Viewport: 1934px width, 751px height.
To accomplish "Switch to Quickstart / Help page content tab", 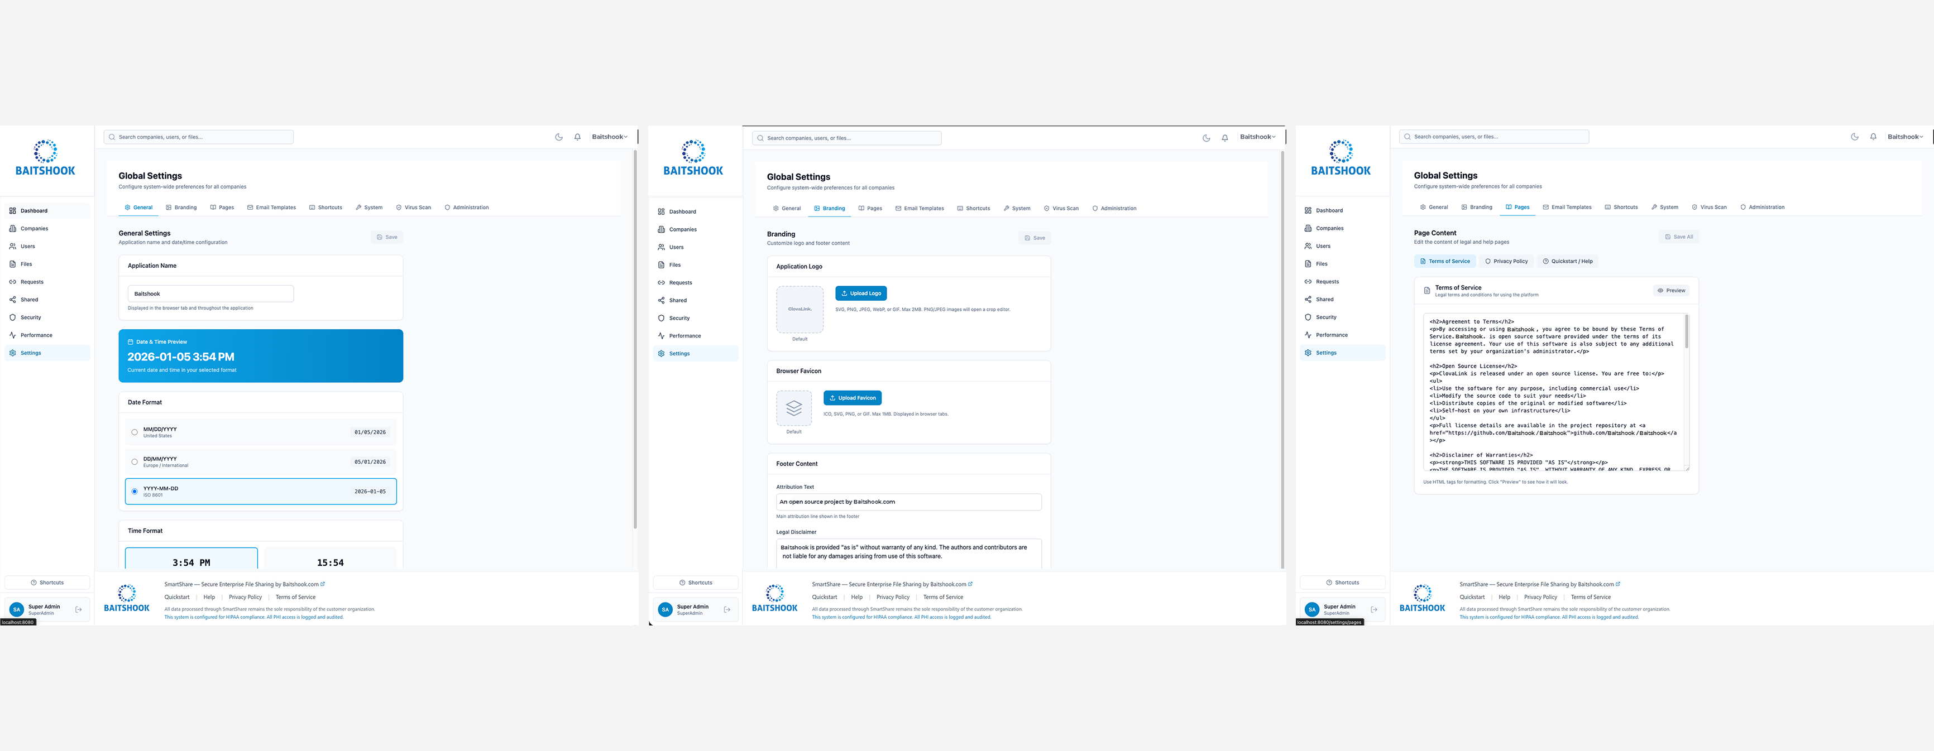I will click(1568, 261).
